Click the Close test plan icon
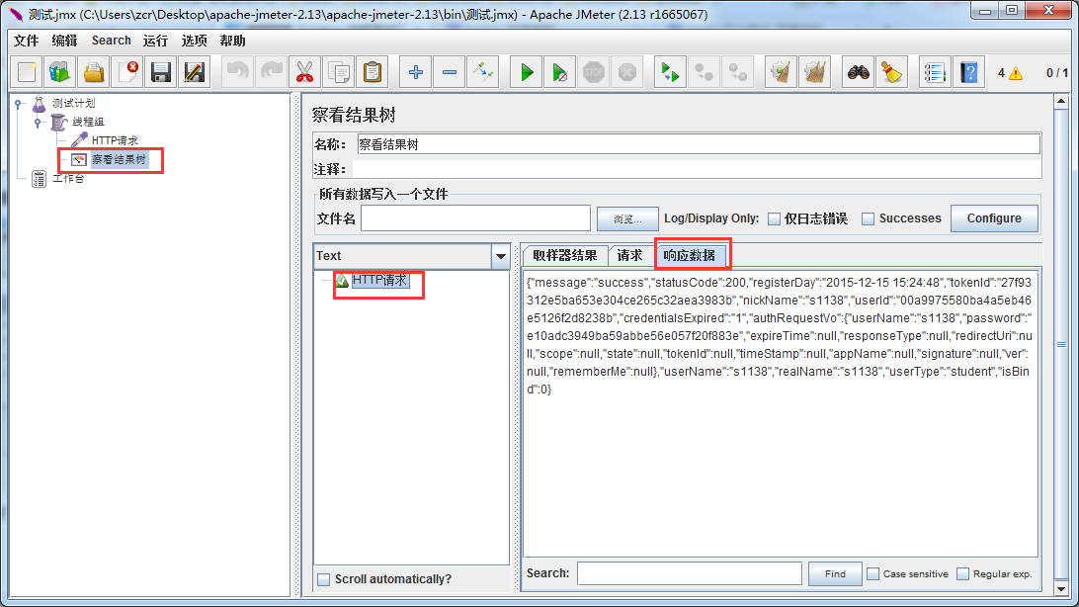The height and width of the screenshot is (607, 1079). click(x=127, y=72)
